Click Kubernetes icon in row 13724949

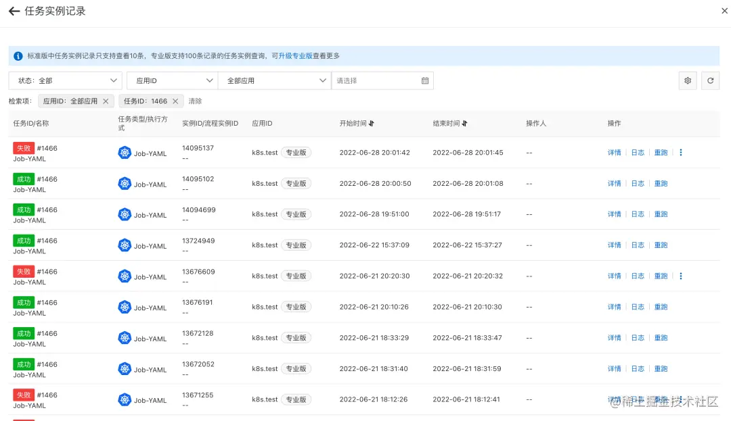tap(125, 245)
